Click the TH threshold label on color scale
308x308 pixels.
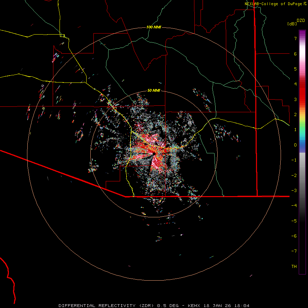[x=294, y=267]
